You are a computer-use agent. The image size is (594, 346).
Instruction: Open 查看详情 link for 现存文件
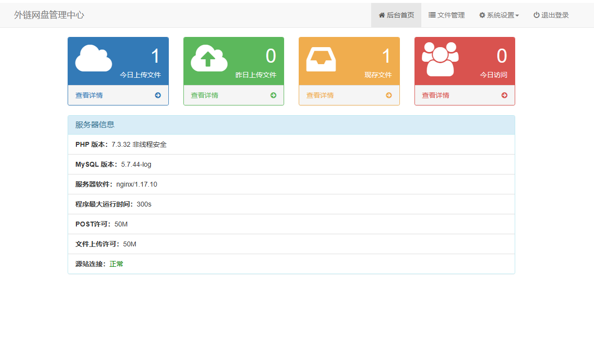point(320,95)
